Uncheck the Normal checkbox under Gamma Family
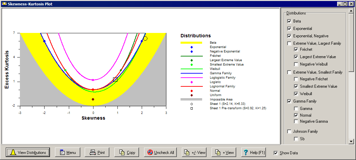This screenshot has width=356, height=160. (296, 115)
